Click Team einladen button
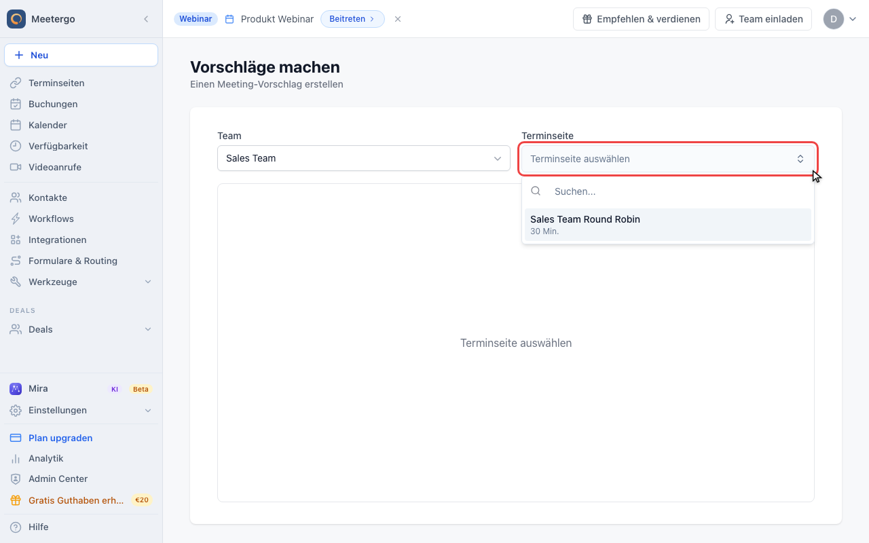Screen dimensions: 869x543 (x=764, y=19)
